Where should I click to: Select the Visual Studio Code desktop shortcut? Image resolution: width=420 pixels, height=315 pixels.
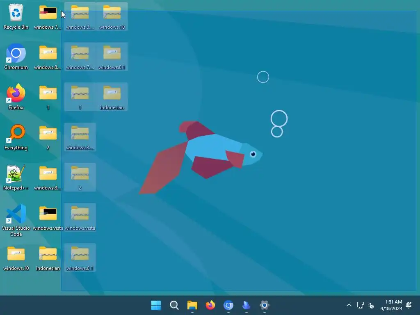coord(16,220)
